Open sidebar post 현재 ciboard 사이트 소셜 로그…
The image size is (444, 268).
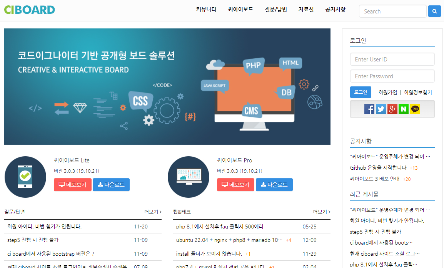point(385,253)
